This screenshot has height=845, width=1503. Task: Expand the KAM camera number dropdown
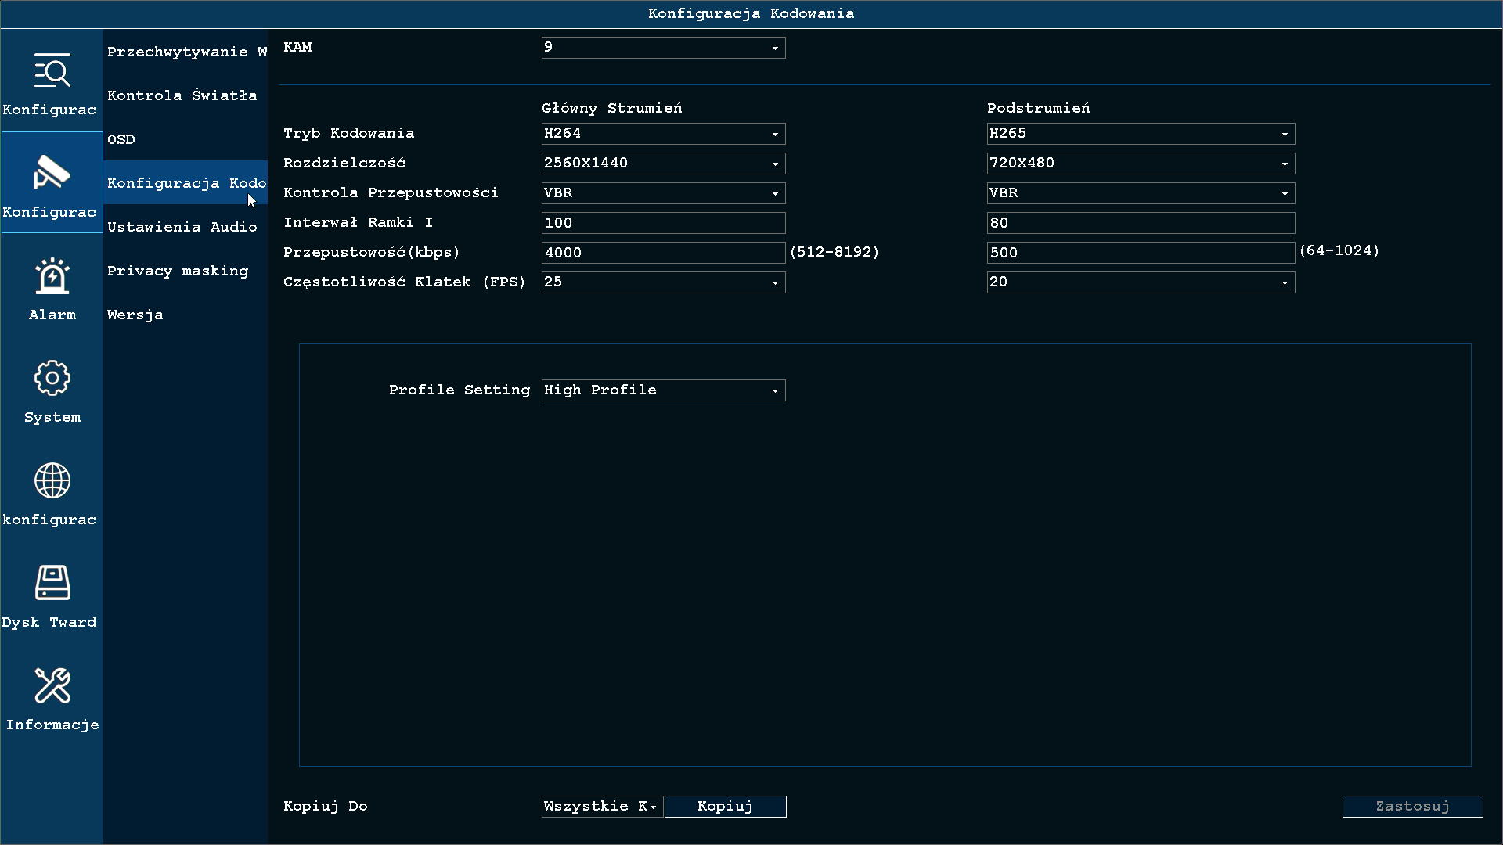663,48
